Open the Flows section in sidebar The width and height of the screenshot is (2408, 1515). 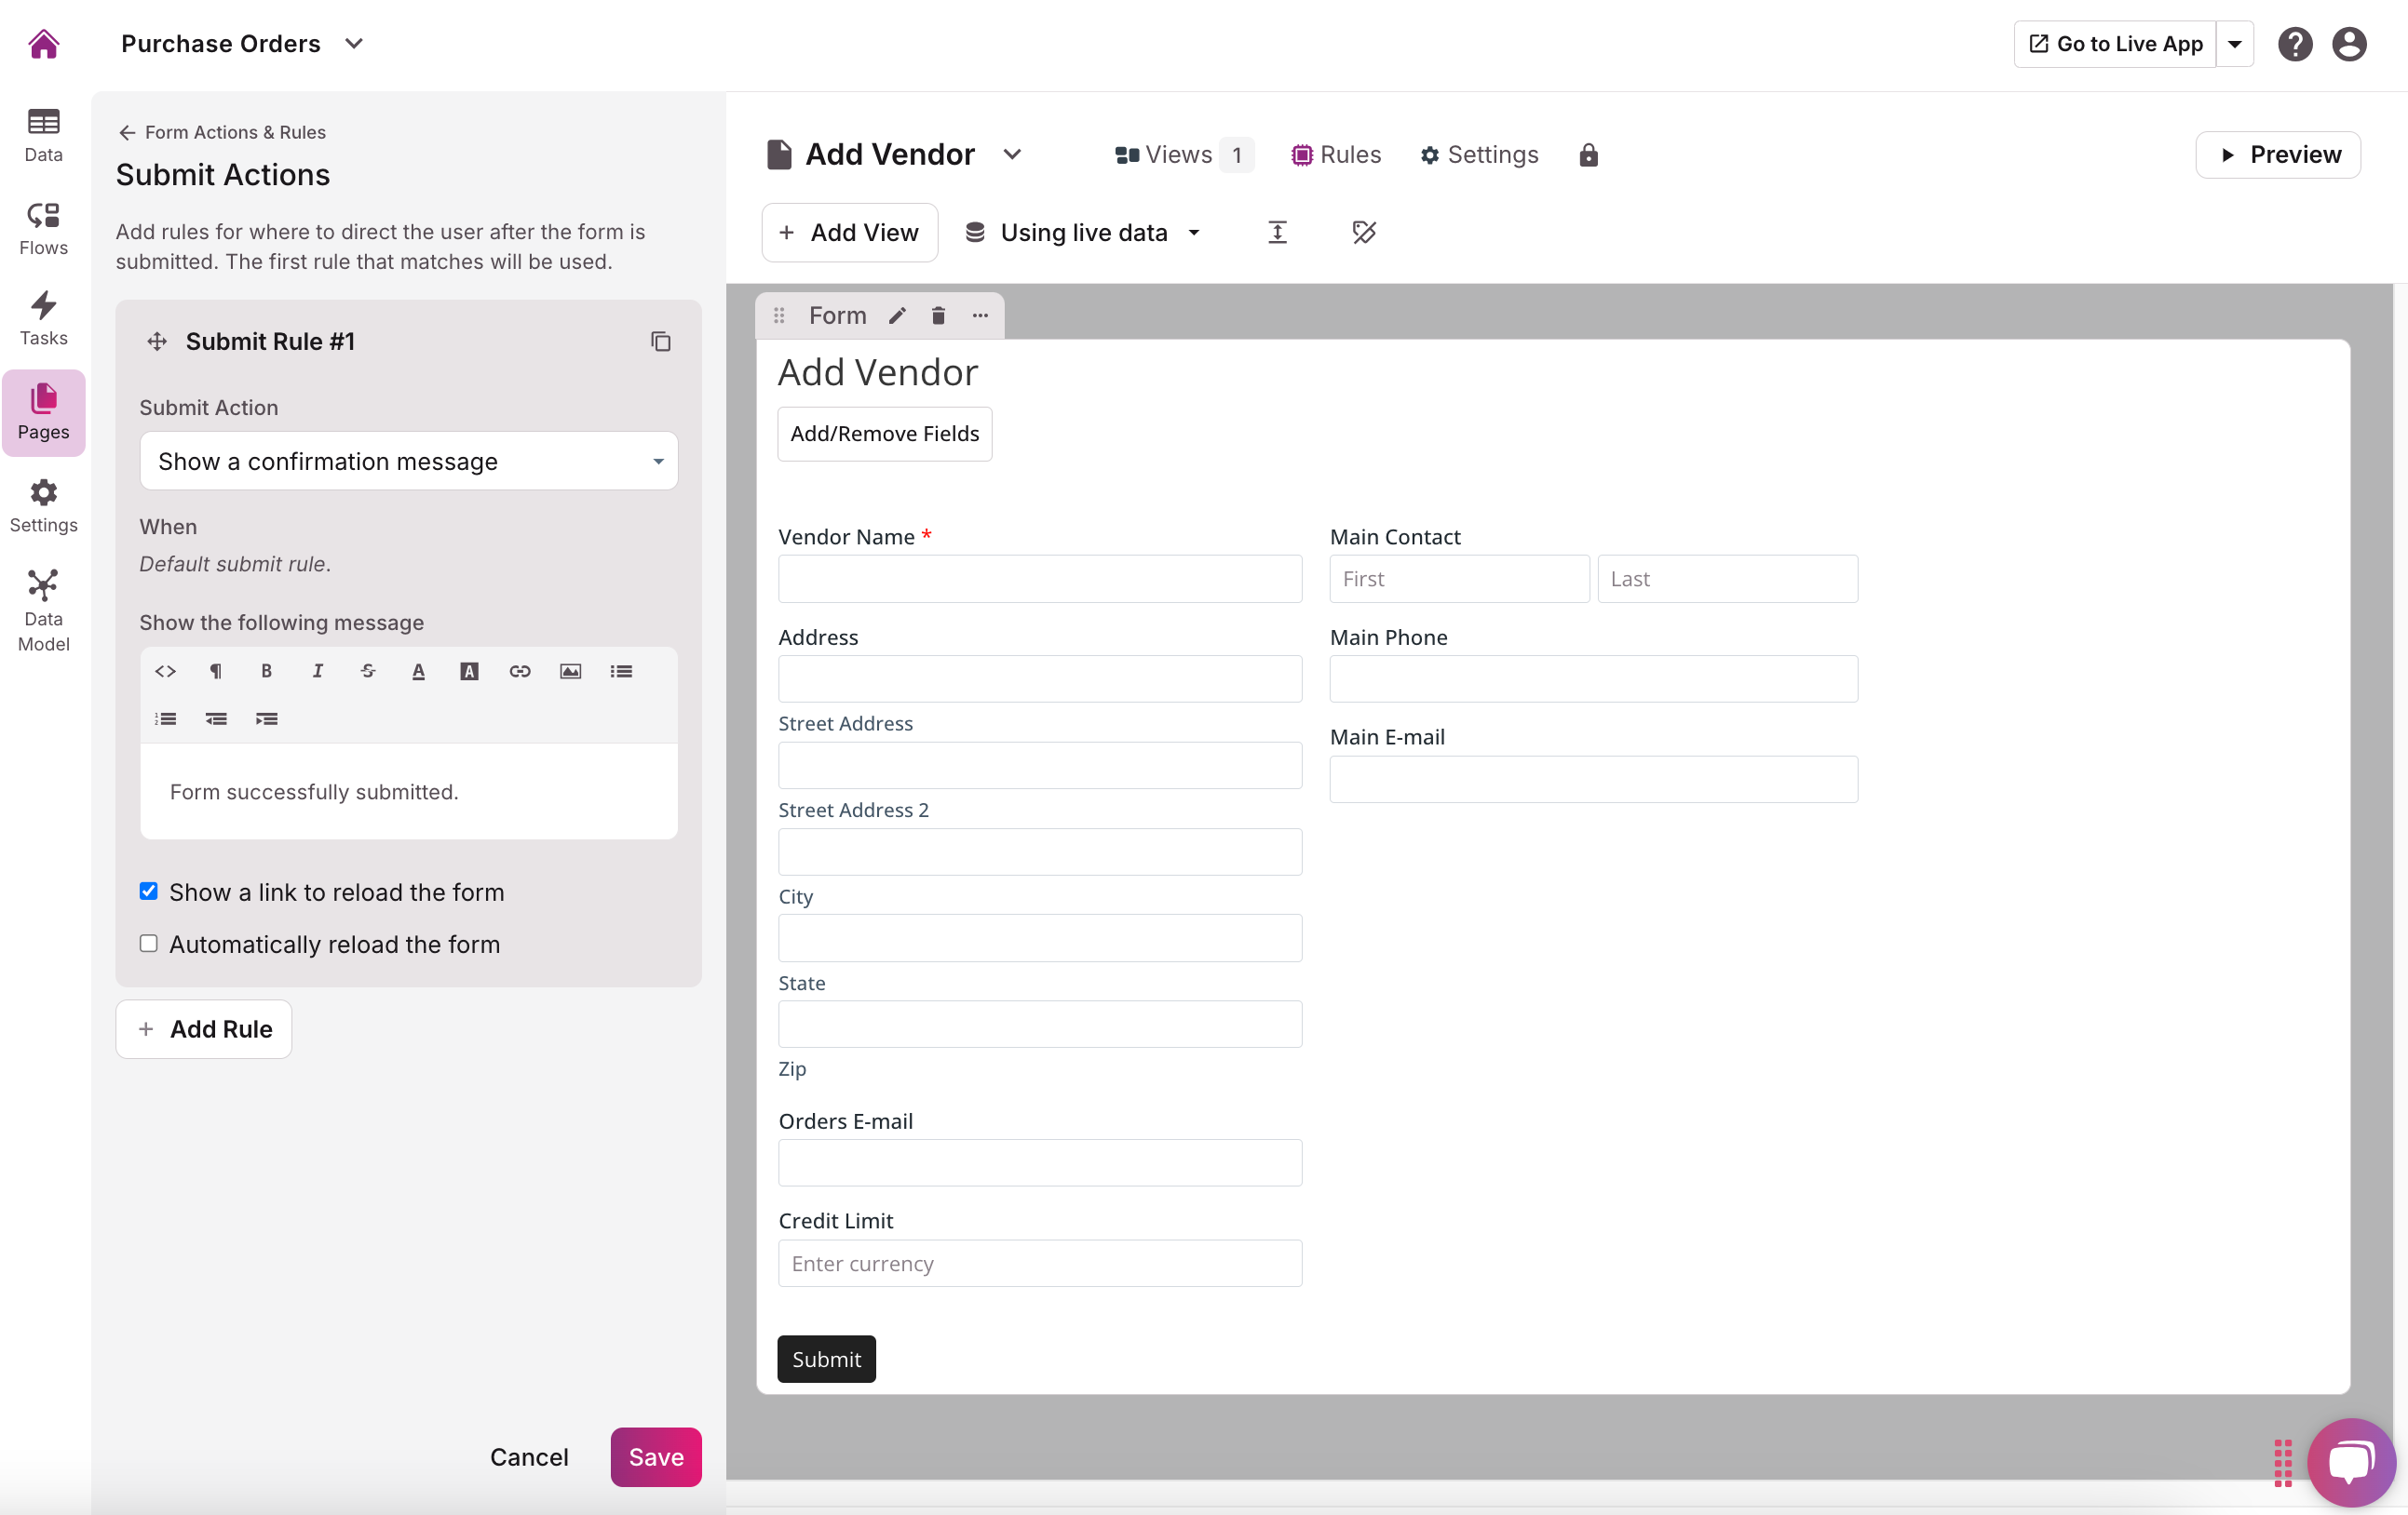[x=44, y=228]
